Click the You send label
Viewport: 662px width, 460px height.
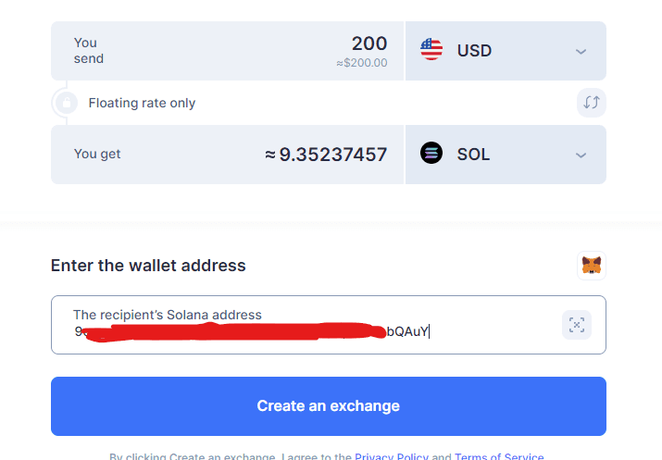tap(89, 51)
